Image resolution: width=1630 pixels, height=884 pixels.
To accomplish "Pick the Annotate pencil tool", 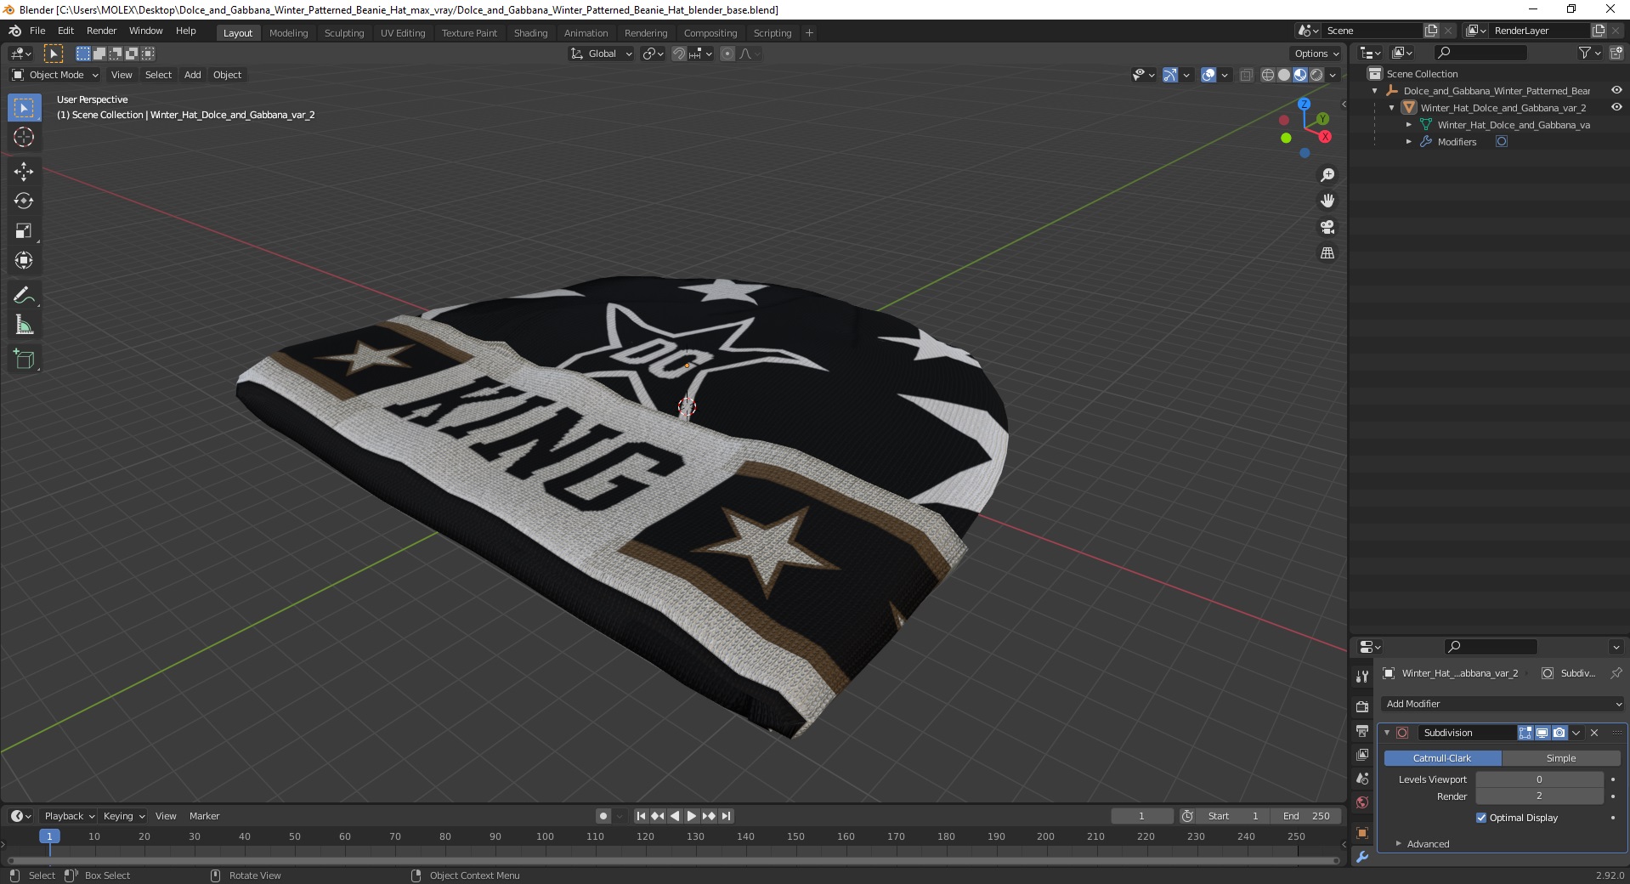I will pyautogui.click(x=24, y=295).
